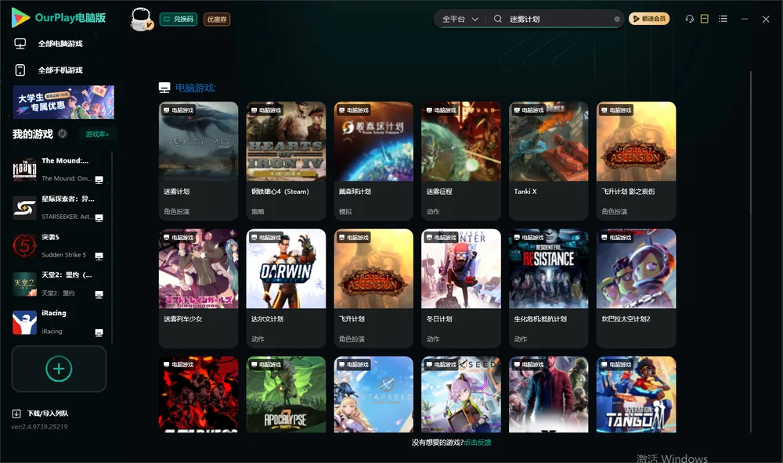The height and width of the screenshot is (463, 783).
Task: Open the 优惠券 coupon button
Action: coord(217,20)
